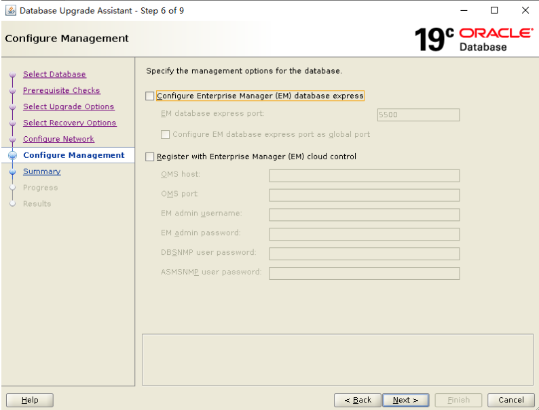
Task: Maximize the Database Upgrade Assistant window
Action: tap(494, 11)
